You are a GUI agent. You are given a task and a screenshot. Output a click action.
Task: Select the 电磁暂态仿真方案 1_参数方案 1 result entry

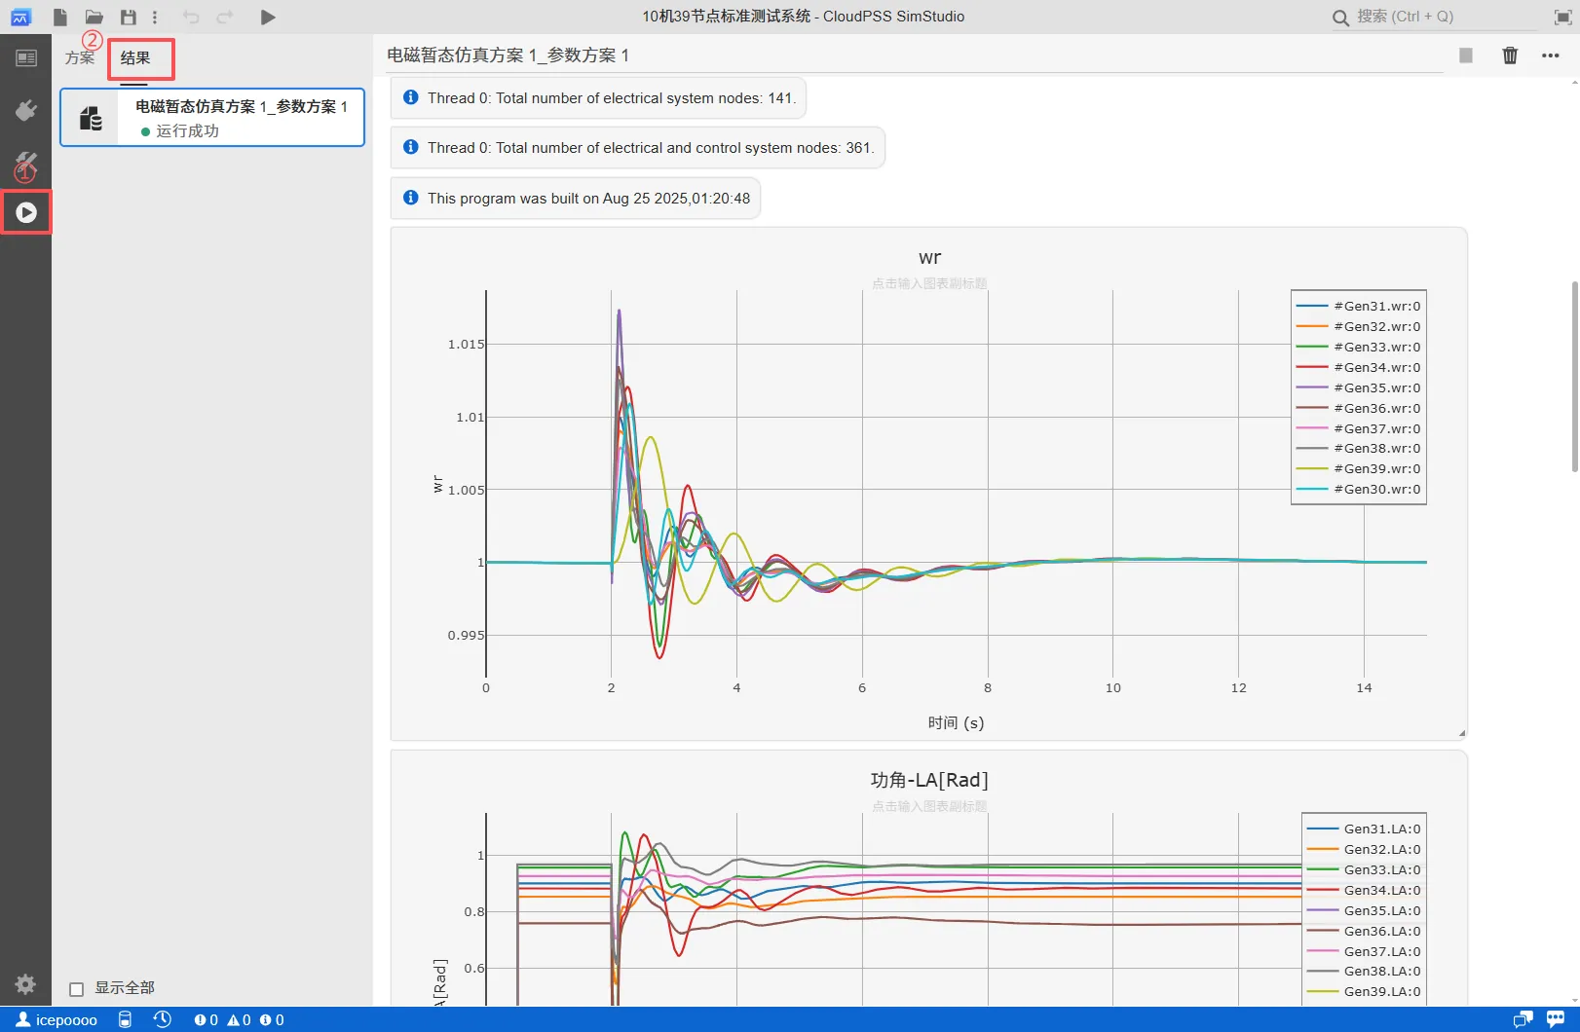pos(212,118)
